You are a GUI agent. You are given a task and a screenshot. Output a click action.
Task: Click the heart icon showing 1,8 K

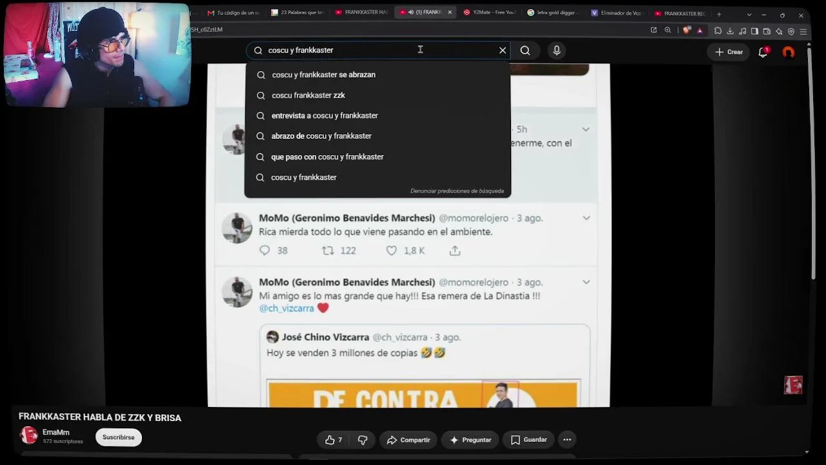392,251
